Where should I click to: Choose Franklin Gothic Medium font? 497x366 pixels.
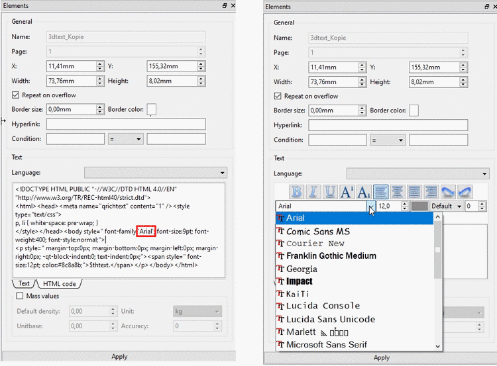[x=355, y=256]
